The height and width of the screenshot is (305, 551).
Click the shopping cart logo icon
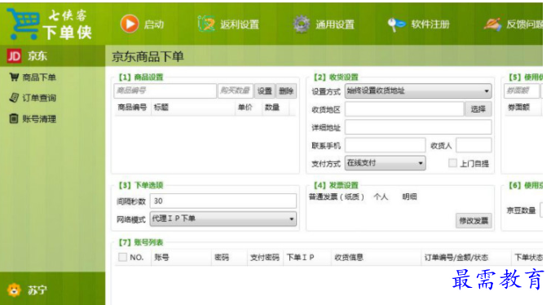point(23,24)
